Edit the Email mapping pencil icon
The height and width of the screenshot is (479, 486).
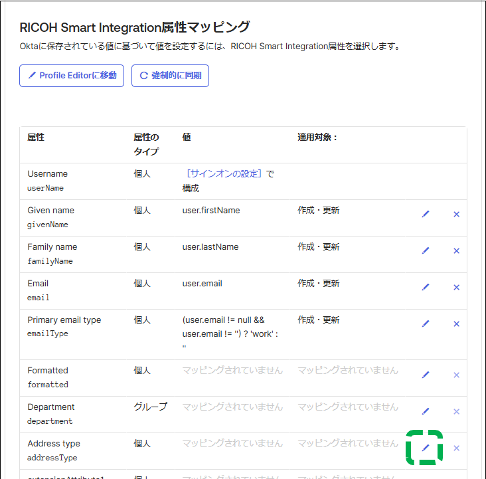426,287
